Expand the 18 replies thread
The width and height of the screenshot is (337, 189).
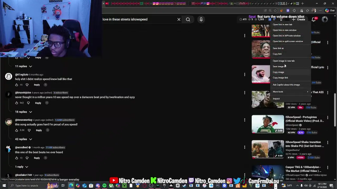pos(23,112)
